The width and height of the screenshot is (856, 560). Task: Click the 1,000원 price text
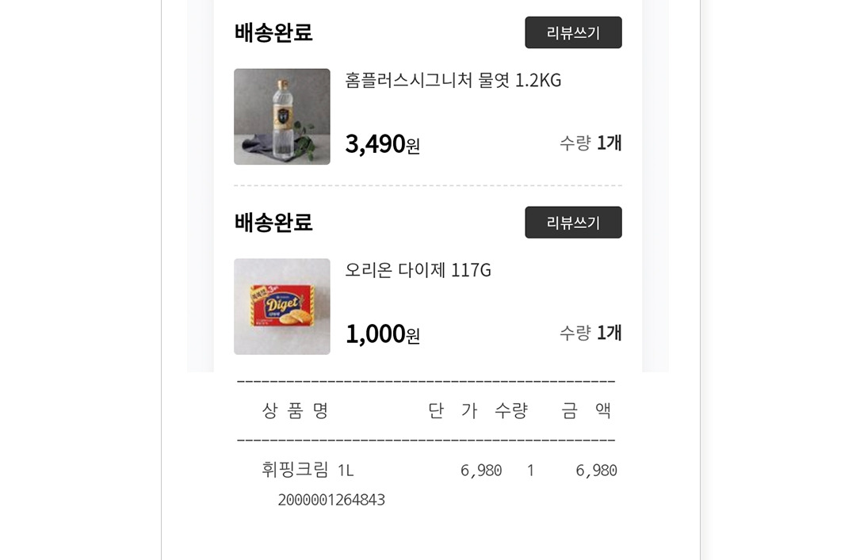[382, 333]
